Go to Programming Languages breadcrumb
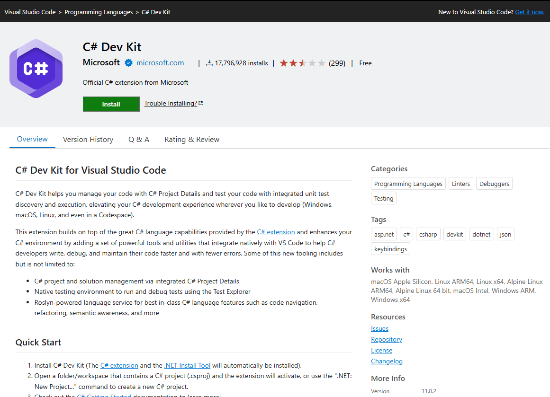Image resolution: width=550 pixels, height=397 pixels. 99,12
